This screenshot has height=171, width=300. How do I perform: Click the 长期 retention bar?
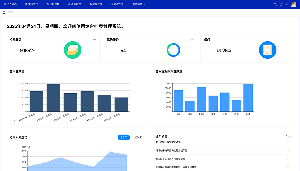pos(225,102)
